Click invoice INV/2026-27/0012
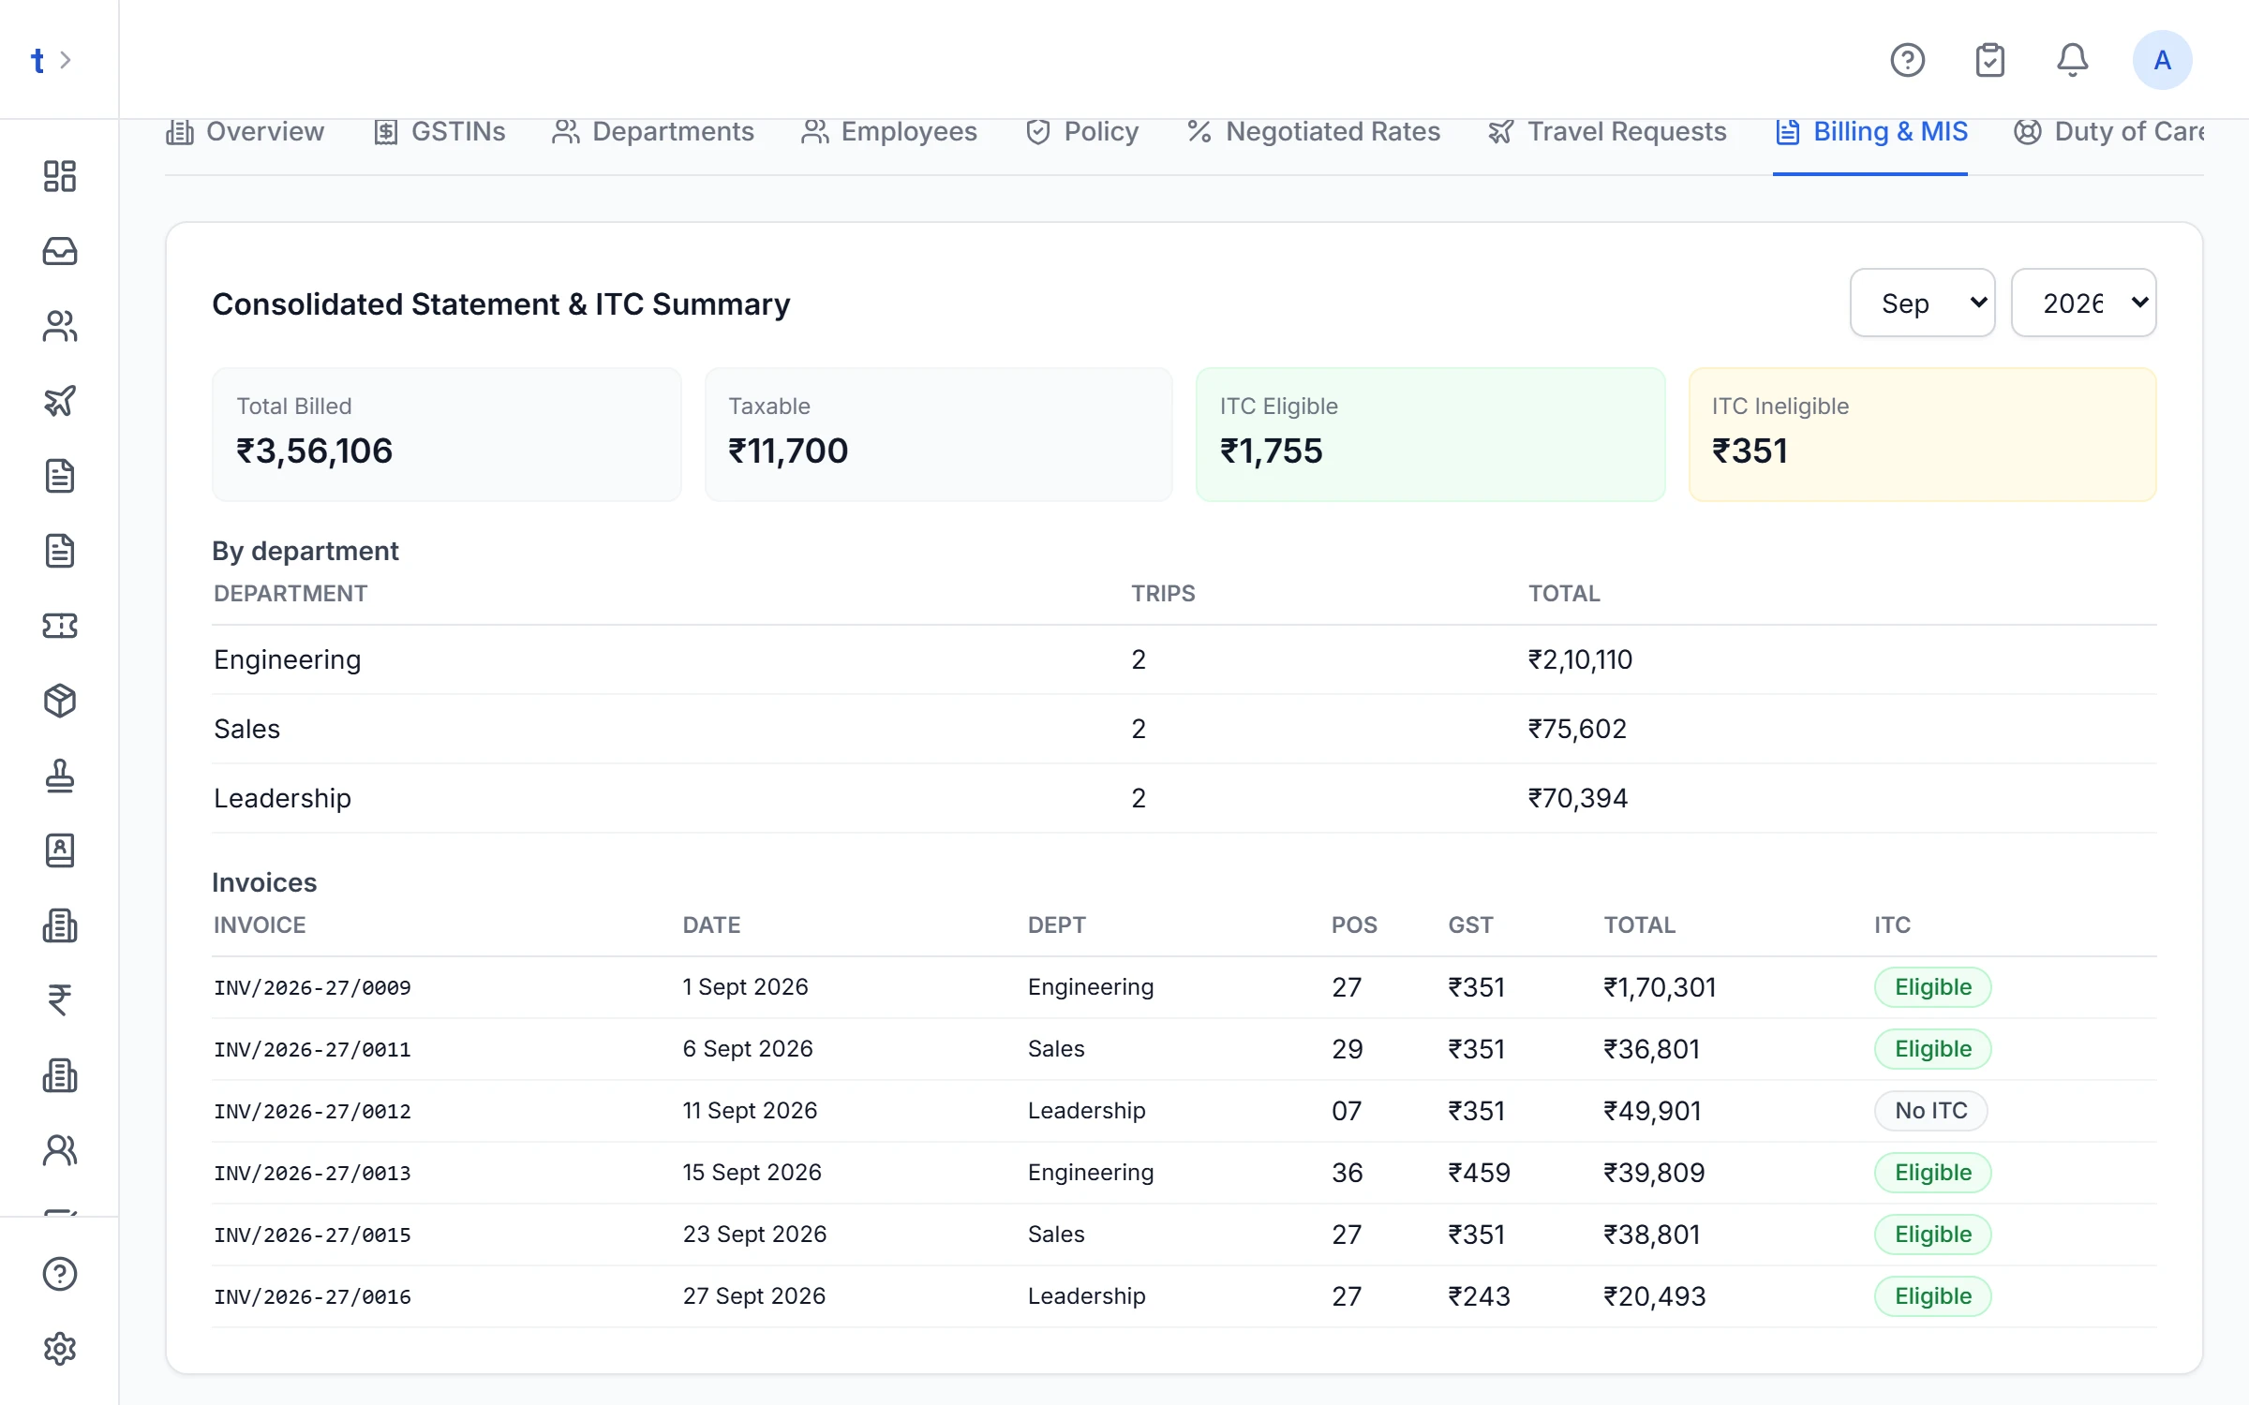The image size is (2249, 1405). tap(312, 1111)
